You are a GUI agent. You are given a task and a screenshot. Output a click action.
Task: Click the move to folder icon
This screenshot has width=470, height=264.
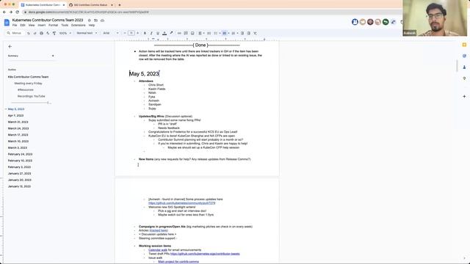click(96, 21)
